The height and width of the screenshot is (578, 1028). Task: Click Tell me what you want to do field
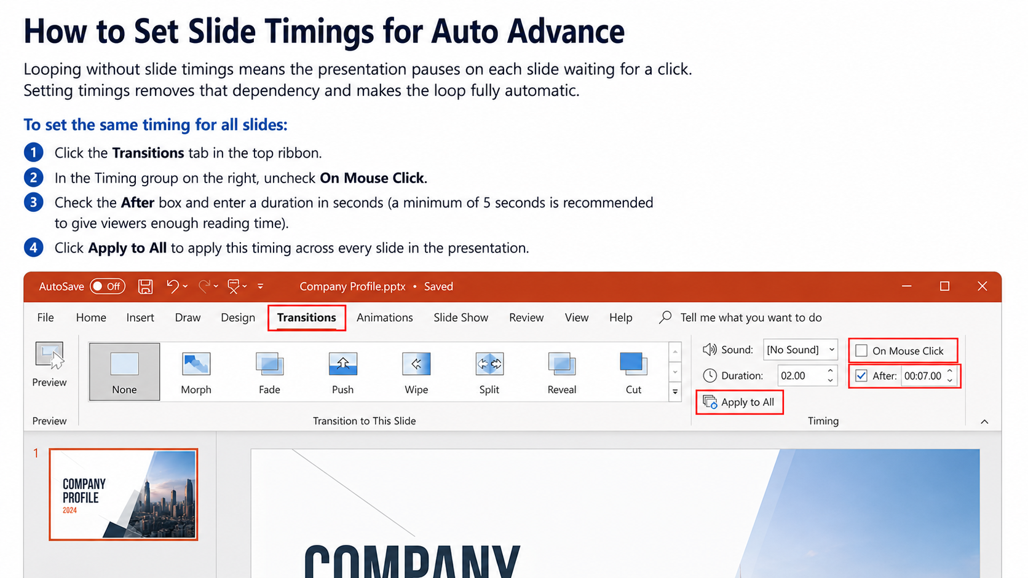point(751,318)
